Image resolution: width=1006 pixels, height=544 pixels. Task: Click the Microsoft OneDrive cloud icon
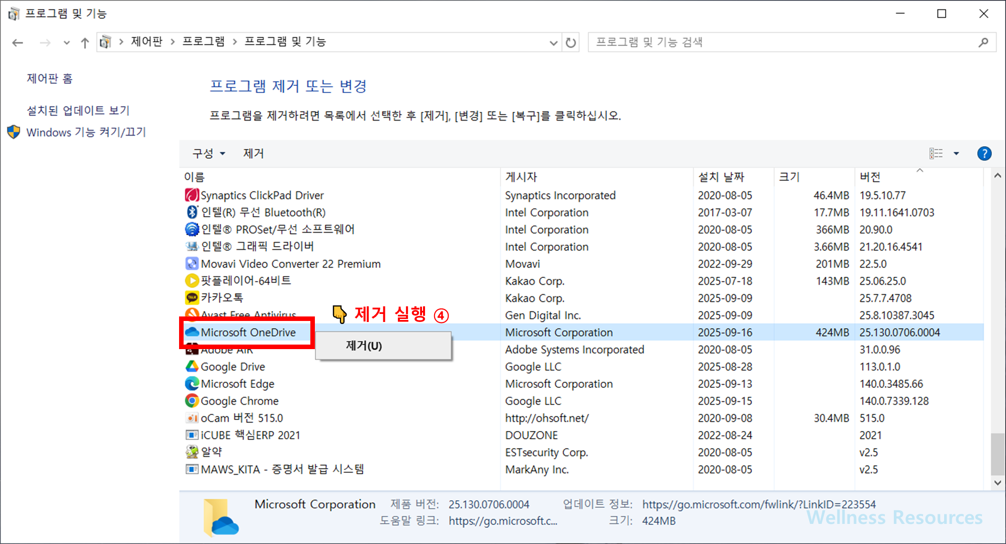pos(192,332)
